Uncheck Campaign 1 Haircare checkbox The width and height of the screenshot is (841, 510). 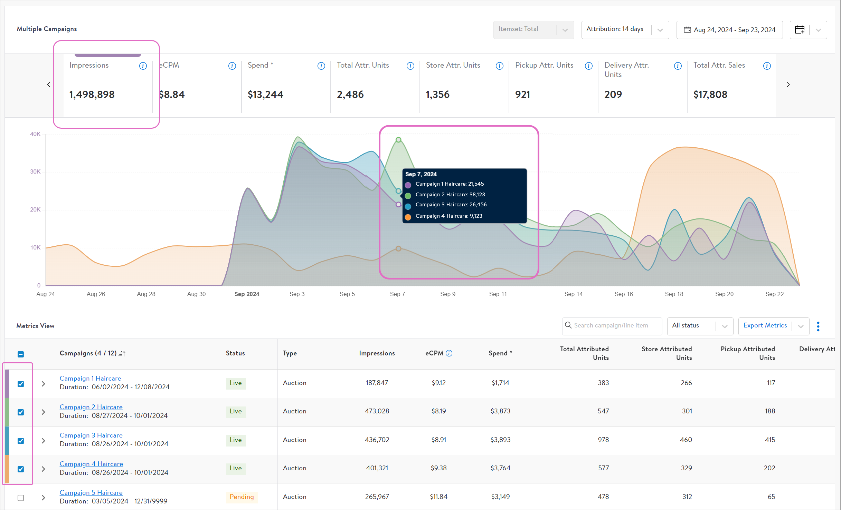pos(21,384)
